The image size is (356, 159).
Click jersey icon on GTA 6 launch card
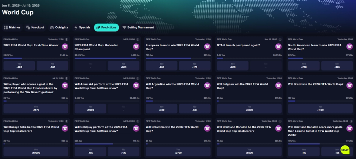278,47
